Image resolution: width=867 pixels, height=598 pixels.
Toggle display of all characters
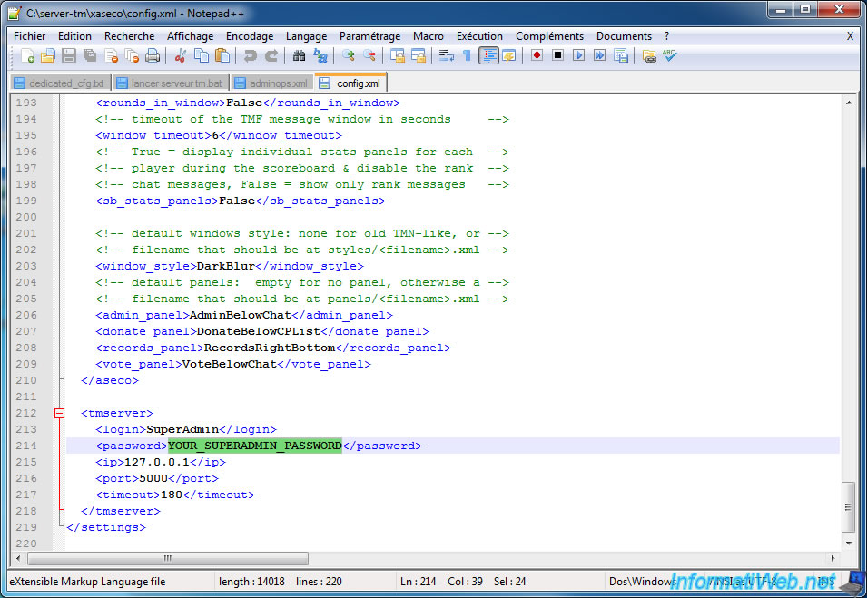click(468, 55)
